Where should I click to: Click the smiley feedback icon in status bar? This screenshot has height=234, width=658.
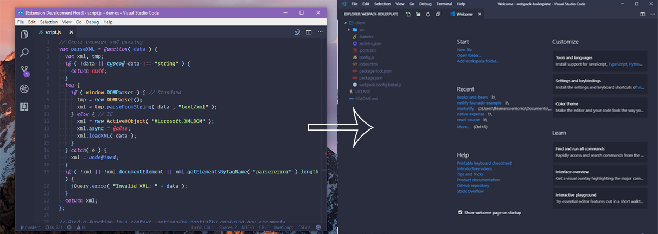pyautogui.click(x=320, y=227)
